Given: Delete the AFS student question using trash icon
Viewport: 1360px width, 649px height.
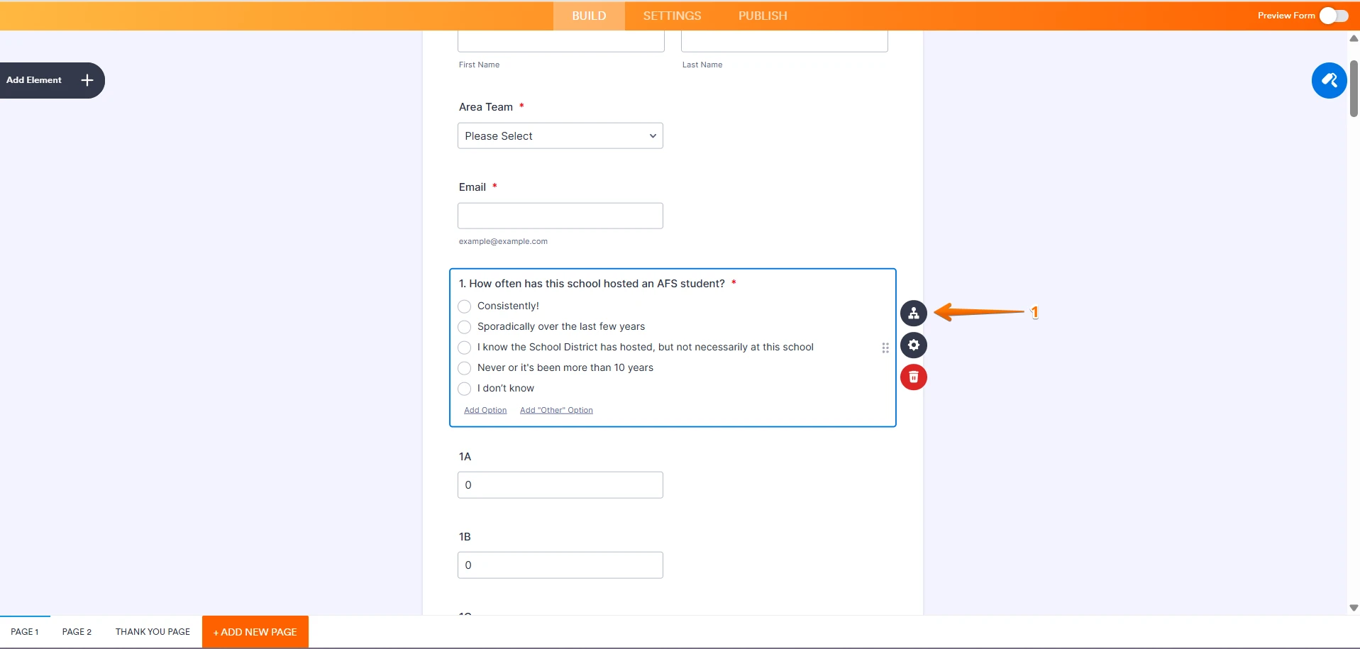Looking at the screenshot, I should (x=913, y=377).
